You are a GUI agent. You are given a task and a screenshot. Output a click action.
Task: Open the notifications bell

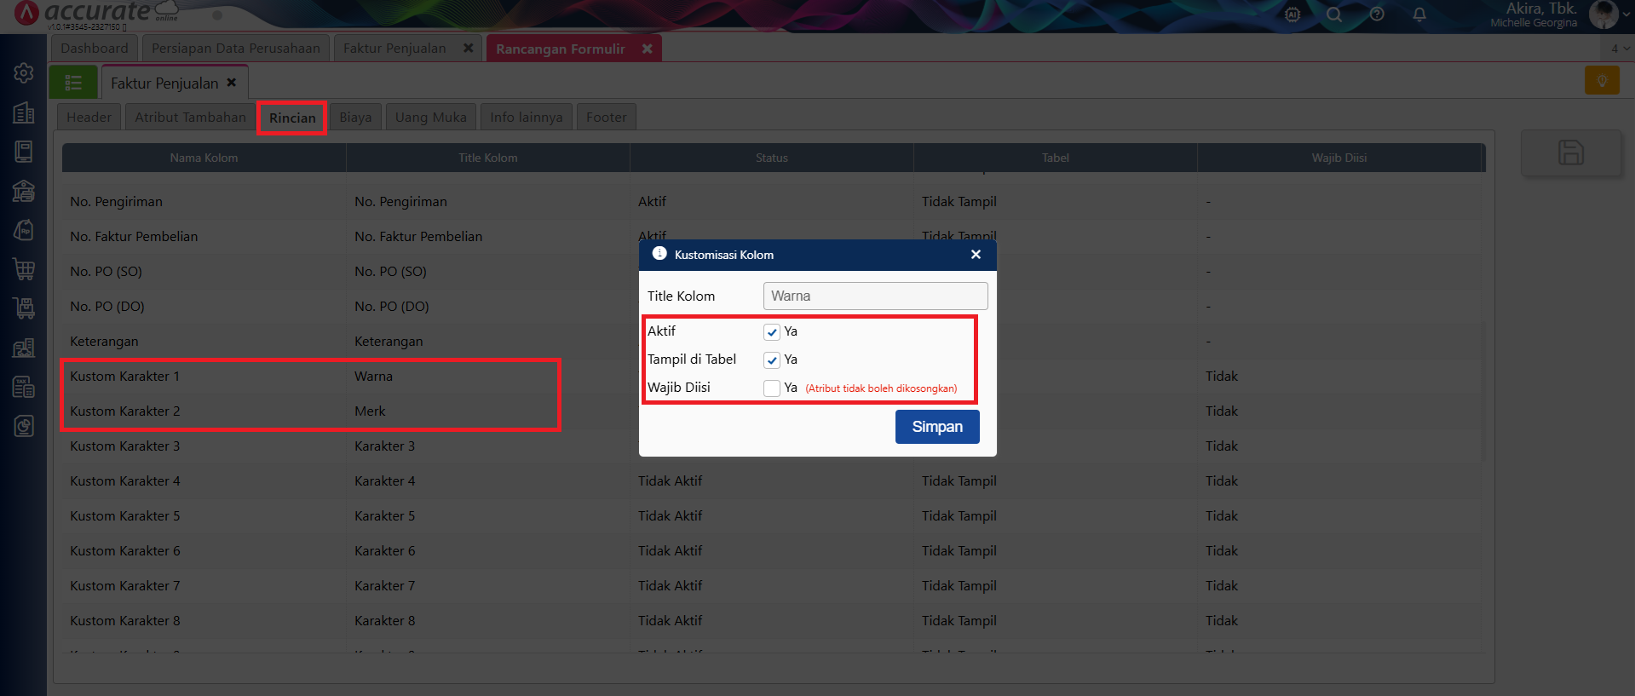coord(1419,14)
